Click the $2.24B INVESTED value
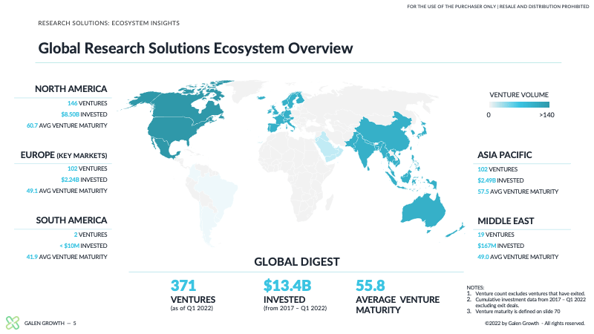The width and height of the screenshot is (594, 334). [x=84, y=180]
